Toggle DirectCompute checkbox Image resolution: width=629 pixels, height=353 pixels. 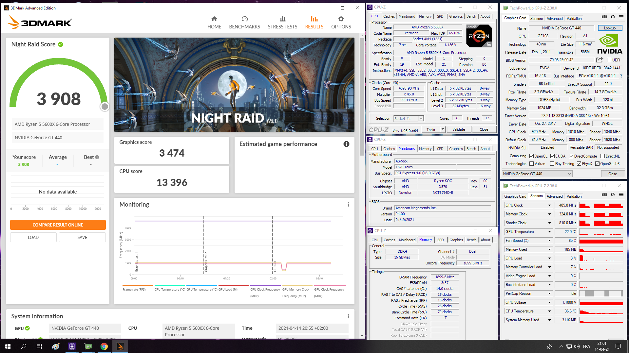tap(571, 156)
